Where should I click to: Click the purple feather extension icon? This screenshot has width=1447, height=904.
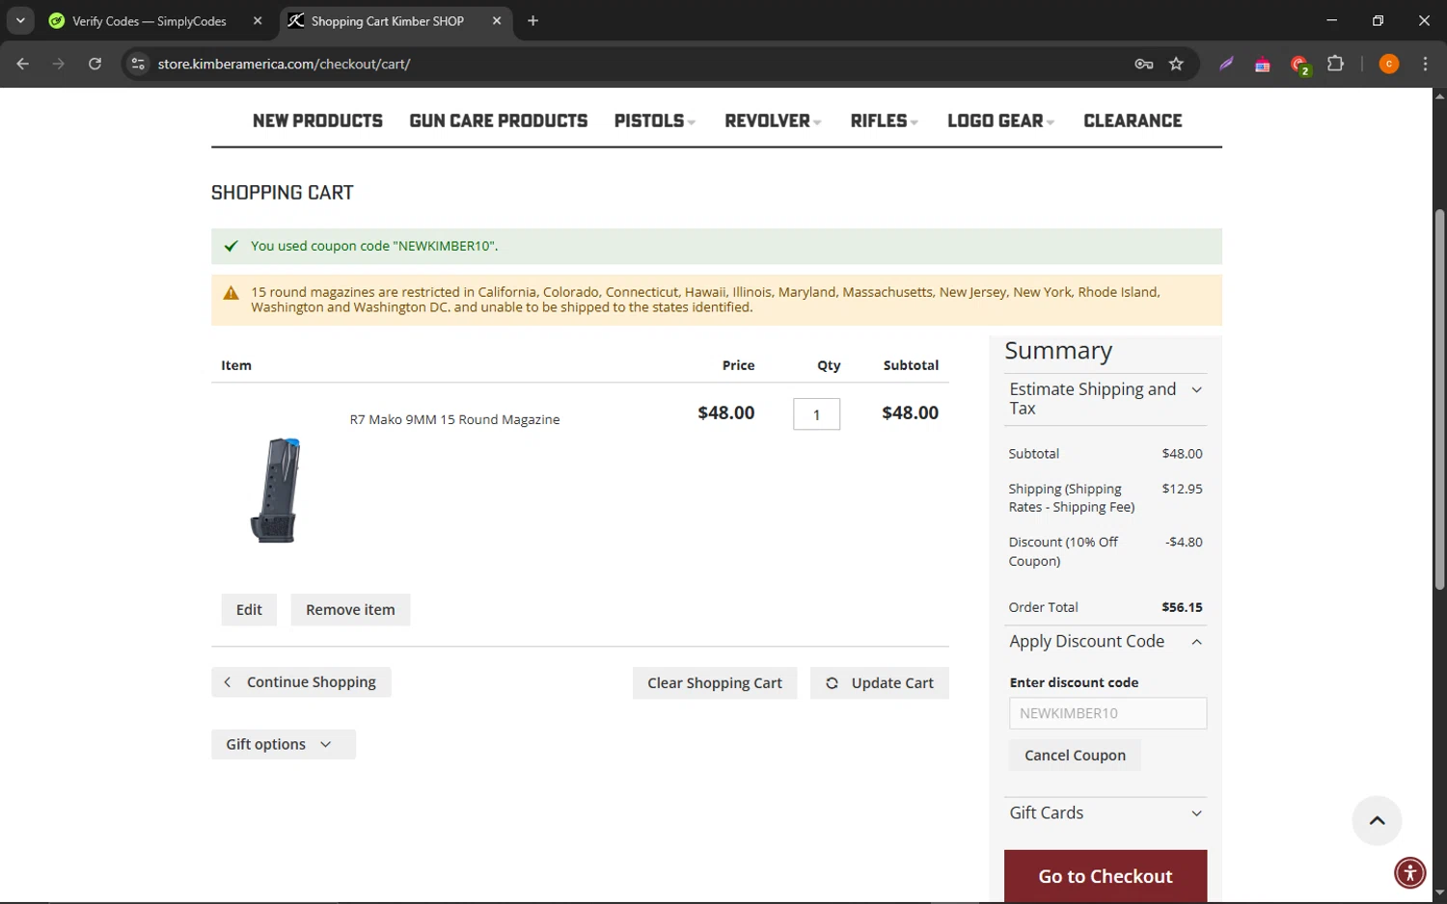(x=1226, y=65)
